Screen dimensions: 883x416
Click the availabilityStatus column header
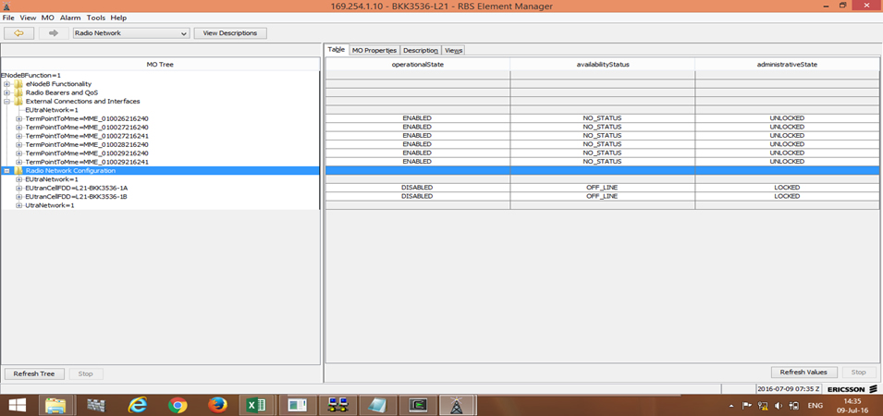click(603, 65)
